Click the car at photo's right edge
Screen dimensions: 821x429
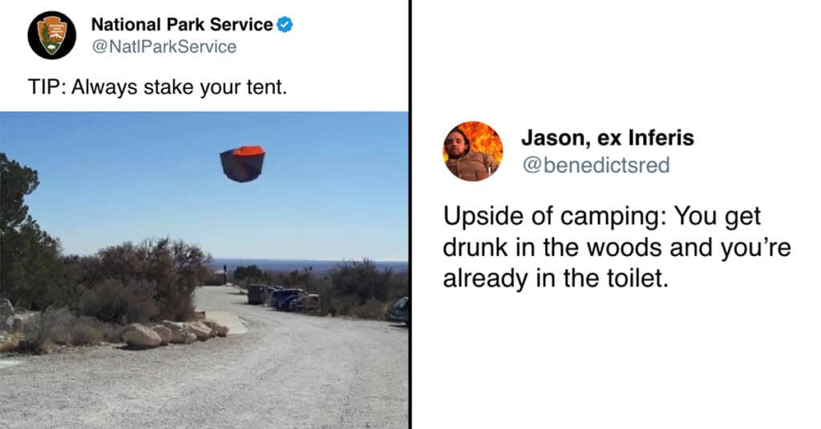(x=399, y=310)
